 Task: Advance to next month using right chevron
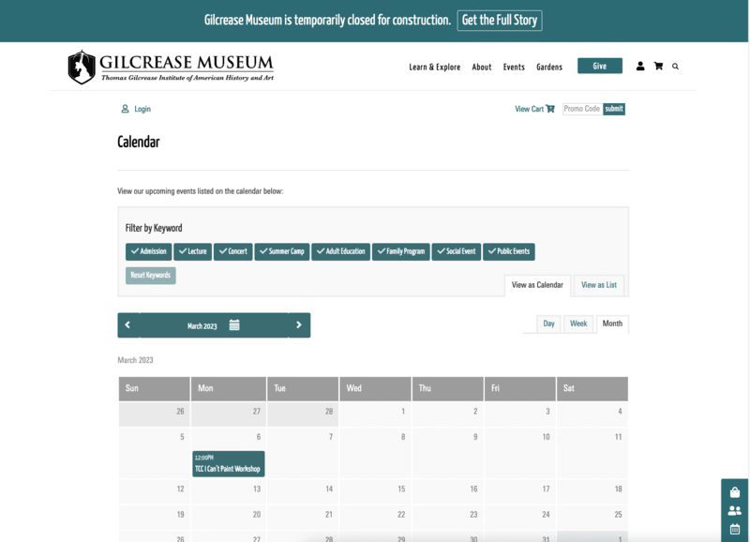click(x=299, y=324)
